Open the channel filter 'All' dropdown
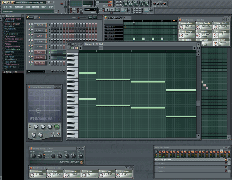The image size is (232, 180). pyautogui.click(x=36, y=71)
